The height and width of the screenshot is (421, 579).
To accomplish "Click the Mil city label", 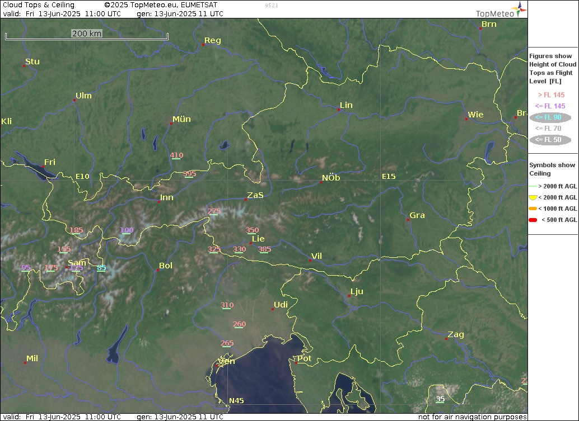I will (x=32, y=358).
